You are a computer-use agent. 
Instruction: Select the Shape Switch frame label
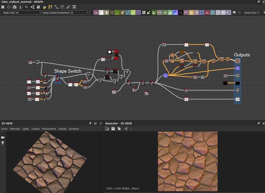tap(68, 71)
